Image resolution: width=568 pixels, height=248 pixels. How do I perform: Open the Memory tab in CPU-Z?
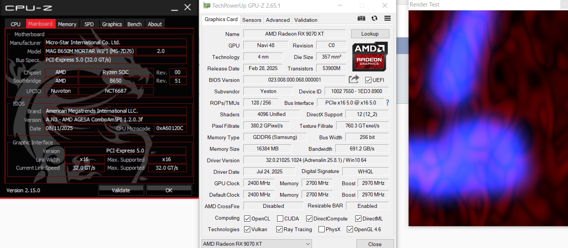(x=67, y=24)
